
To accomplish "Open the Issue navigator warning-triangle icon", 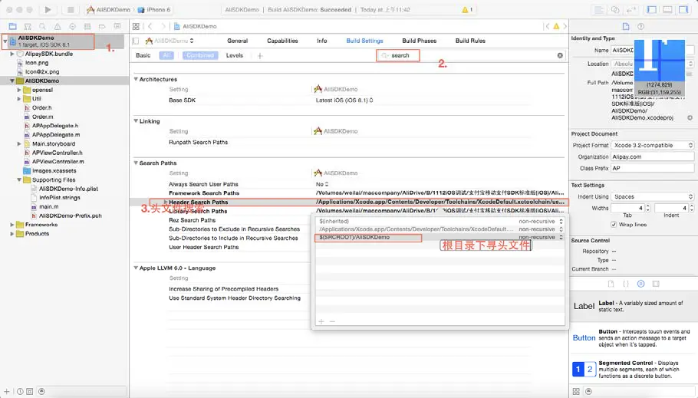I will tap(58, 26).
